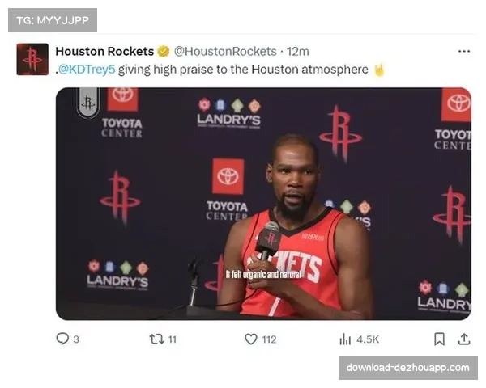Open the @KDTrey5 mention link
The height and width of the screenshot is (388, 486).
tap(87, 70)
